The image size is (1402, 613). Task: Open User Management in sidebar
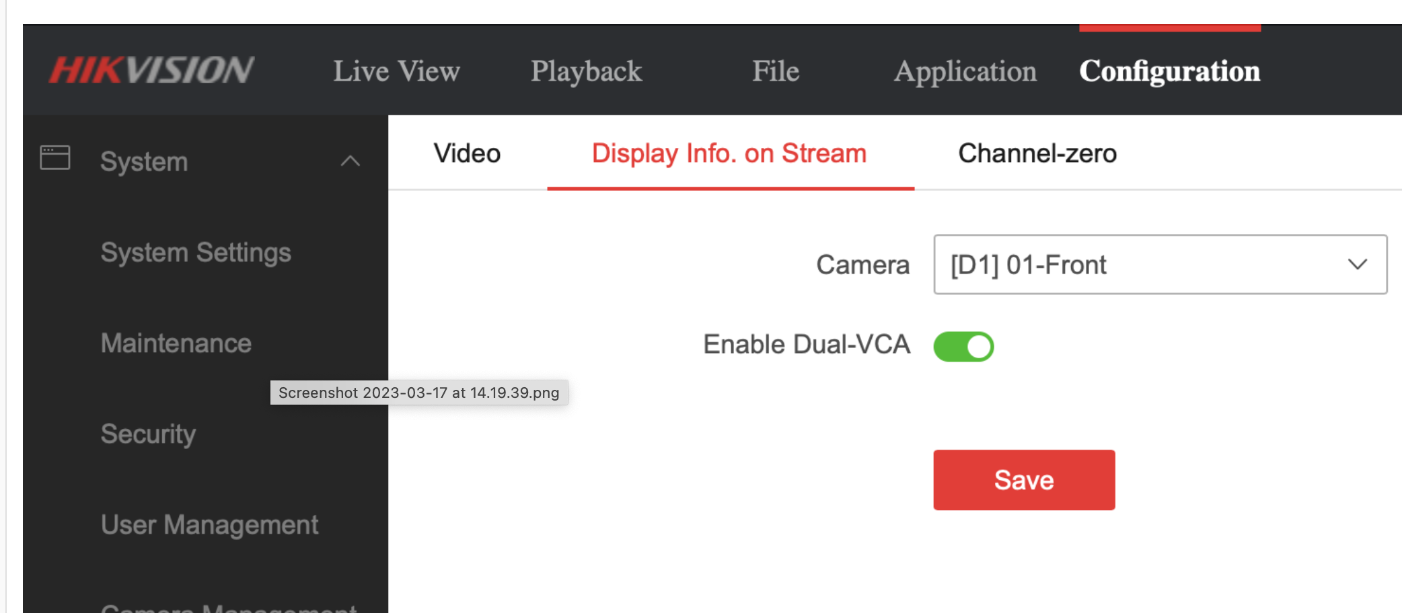[209, 525]
